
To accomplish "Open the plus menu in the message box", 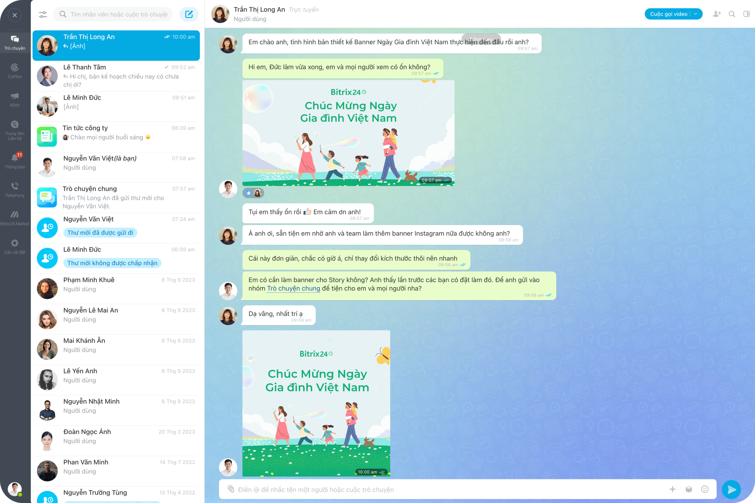I will [672, 489].
